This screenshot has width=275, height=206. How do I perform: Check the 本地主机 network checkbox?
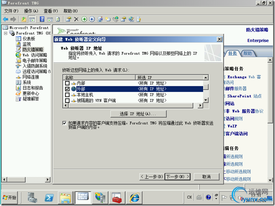coord(67,95)
